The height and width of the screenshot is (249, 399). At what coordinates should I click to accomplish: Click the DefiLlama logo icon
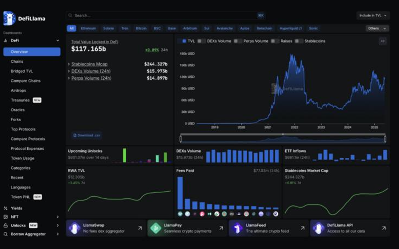pyautogui.click(x=9, y=18)
